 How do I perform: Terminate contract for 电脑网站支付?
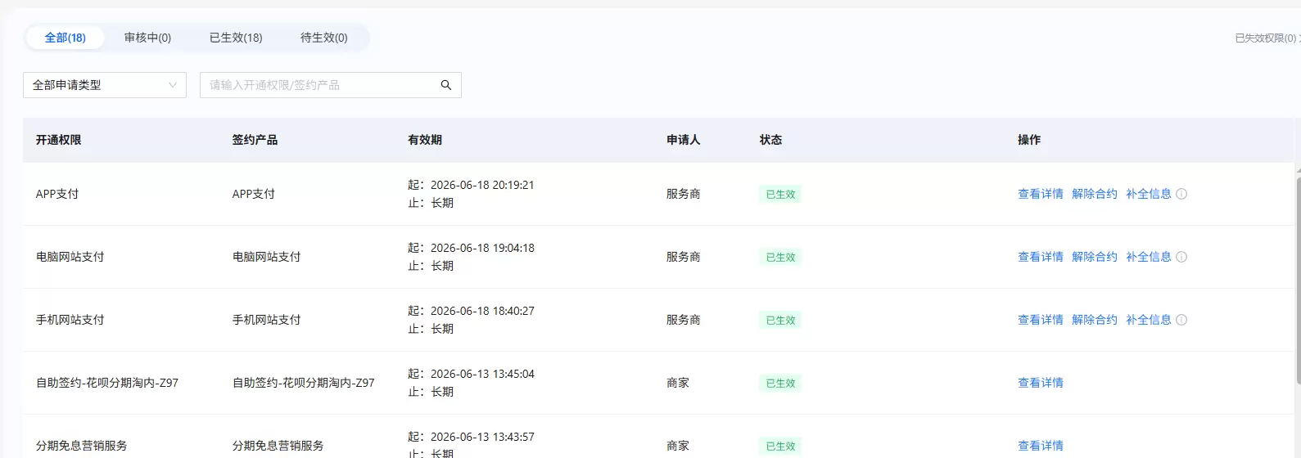click(x=1095, y=257)
